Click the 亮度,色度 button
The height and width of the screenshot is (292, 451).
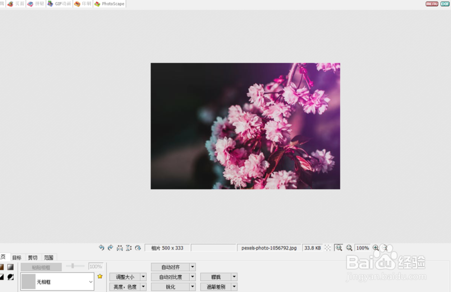(x=125, y=287)
